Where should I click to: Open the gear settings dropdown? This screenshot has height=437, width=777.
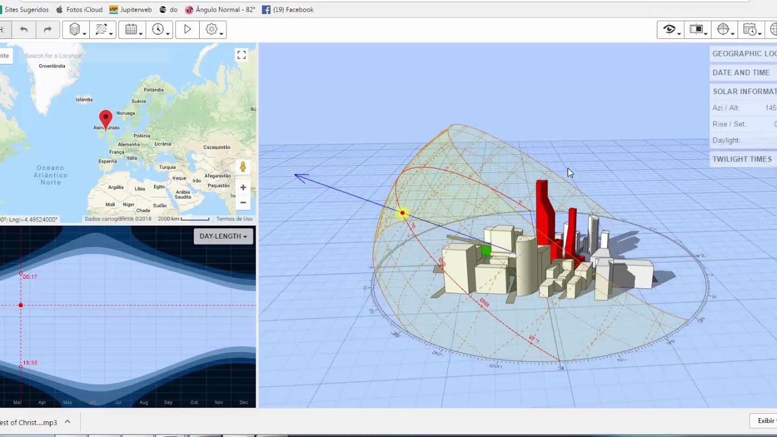(214, 29)
